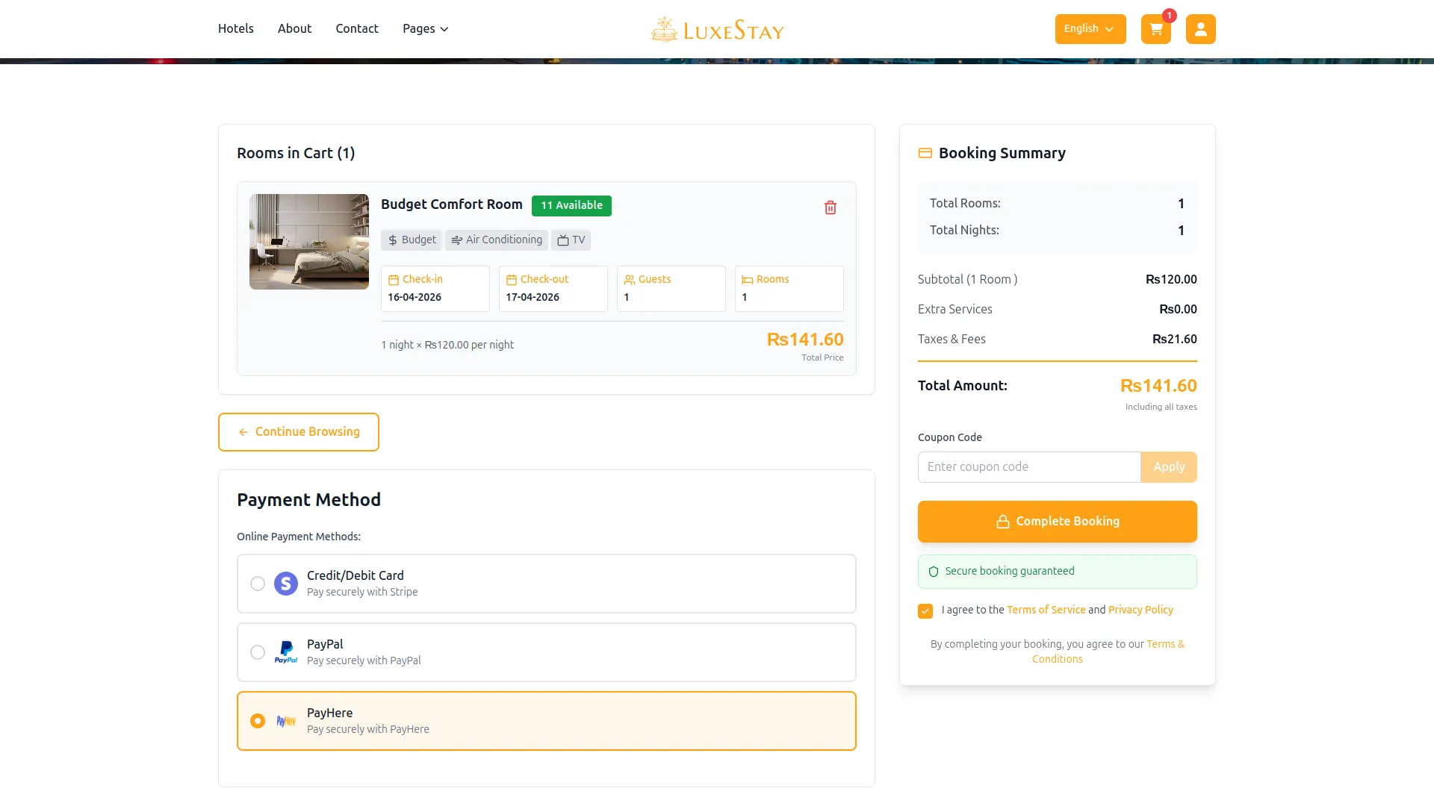Open the English language dropdown

point(1090,29)
